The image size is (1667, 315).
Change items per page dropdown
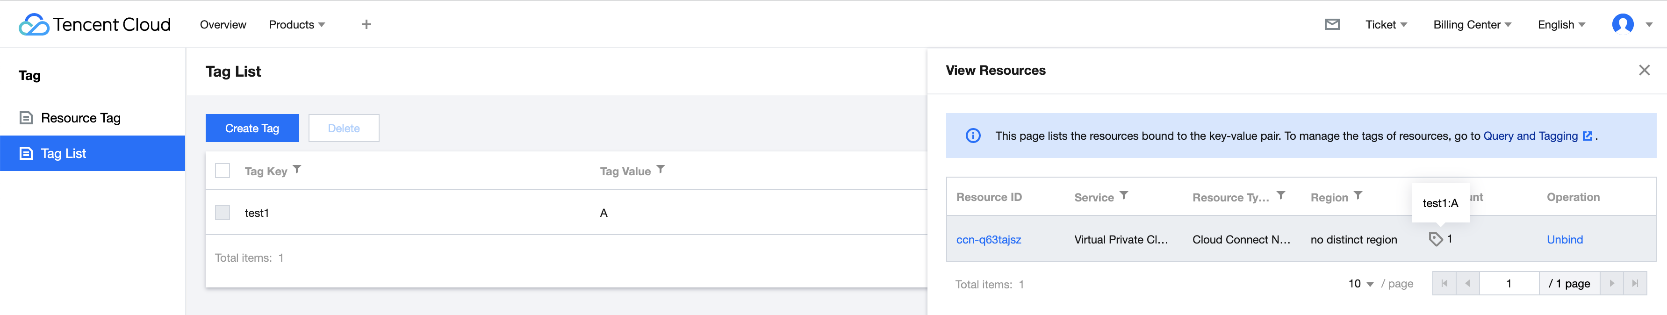(x=1360, y=284)
